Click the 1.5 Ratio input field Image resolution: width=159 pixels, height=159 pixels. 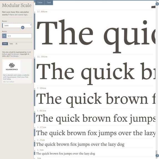click(19, 36)
